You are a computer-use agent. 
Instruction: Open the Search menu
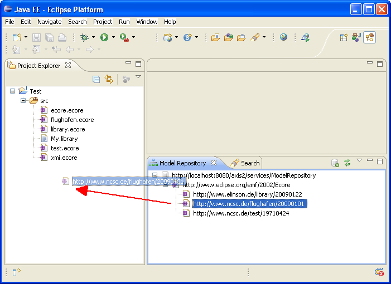78,22
